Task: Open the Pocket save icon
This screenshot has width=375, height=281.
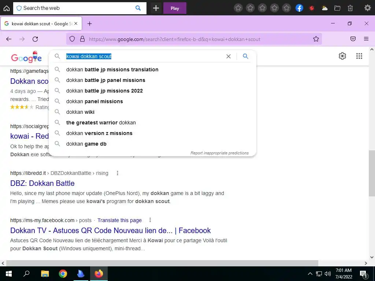Action: (353, 39)
